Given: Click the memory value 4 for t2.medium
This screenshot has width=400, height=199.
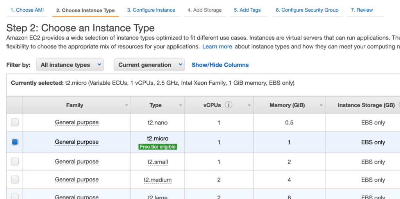Looking at the screenshot, I should (x=289, y=180).
